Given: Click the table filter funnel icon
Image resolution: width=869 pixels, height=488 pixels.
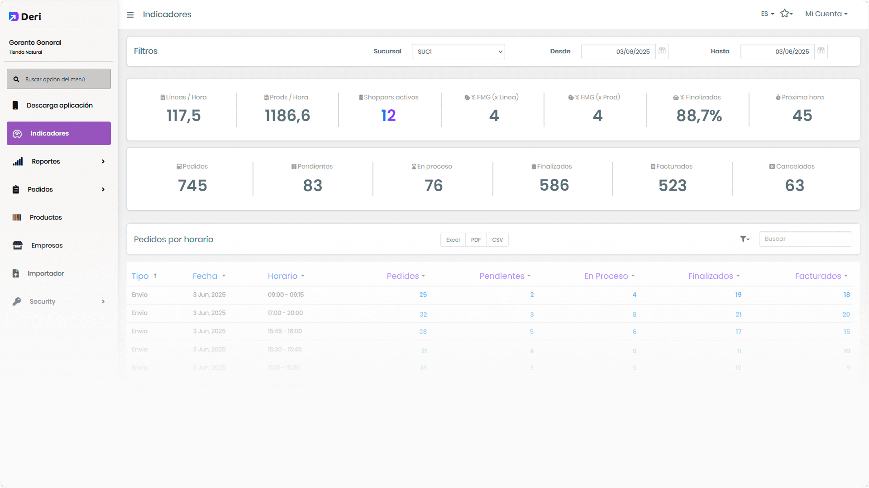Looking at the screenshot, I should pos(744,239).
